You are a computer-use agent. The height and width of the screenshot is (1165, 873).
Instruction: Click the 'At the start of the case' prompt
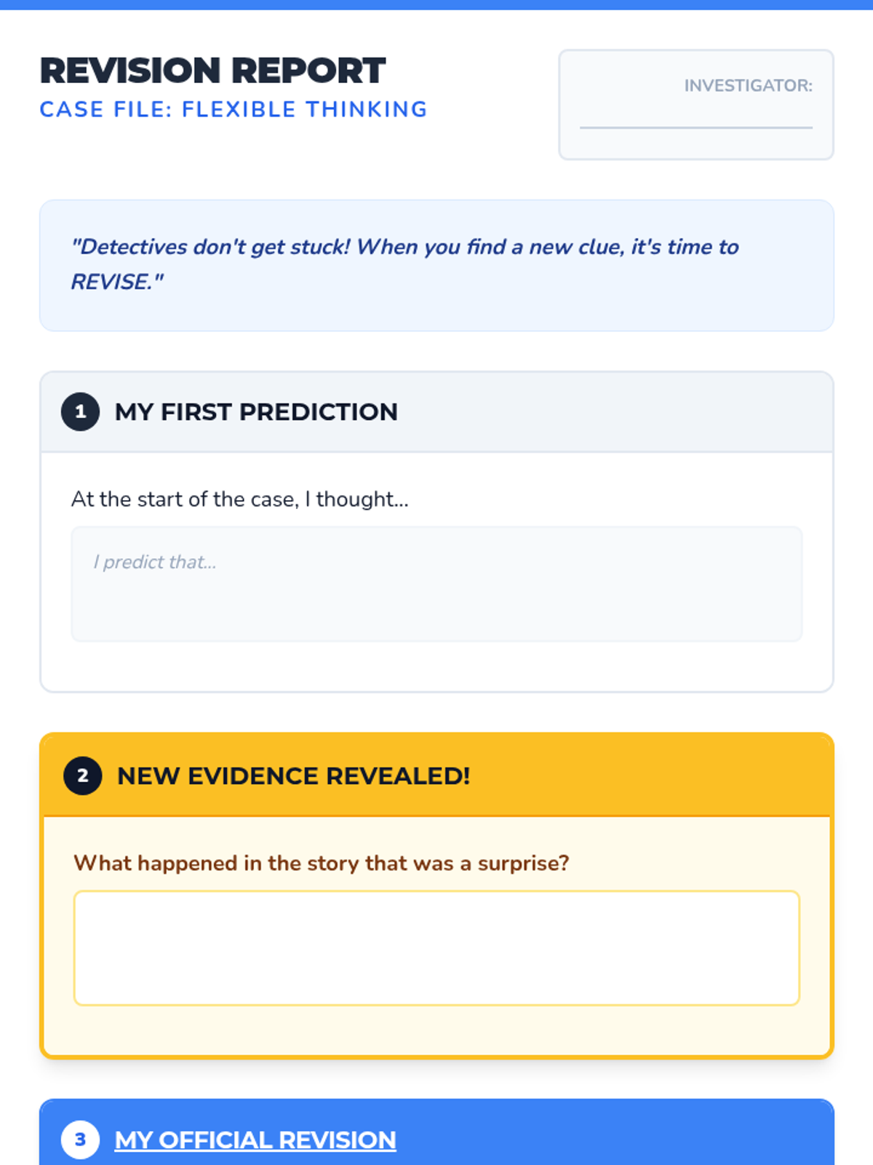point(240,499)
